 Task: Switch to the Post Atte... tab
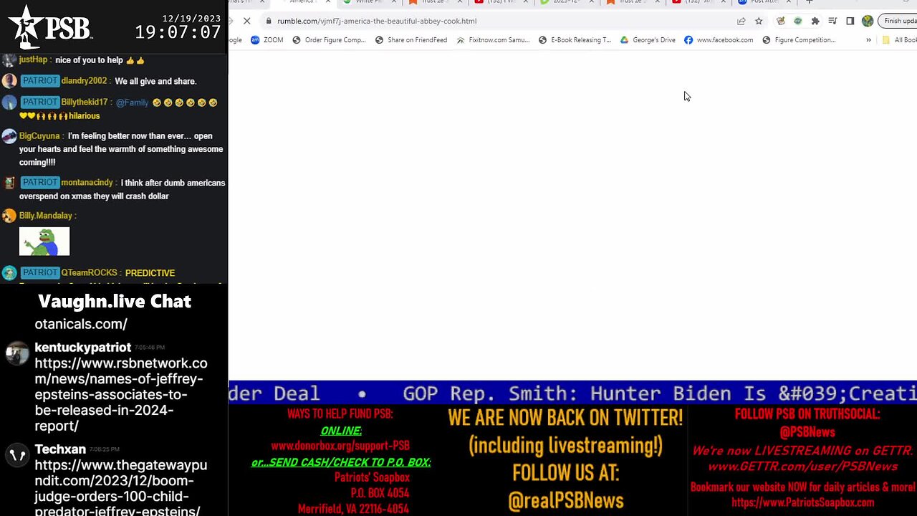(x=764, y=2)
